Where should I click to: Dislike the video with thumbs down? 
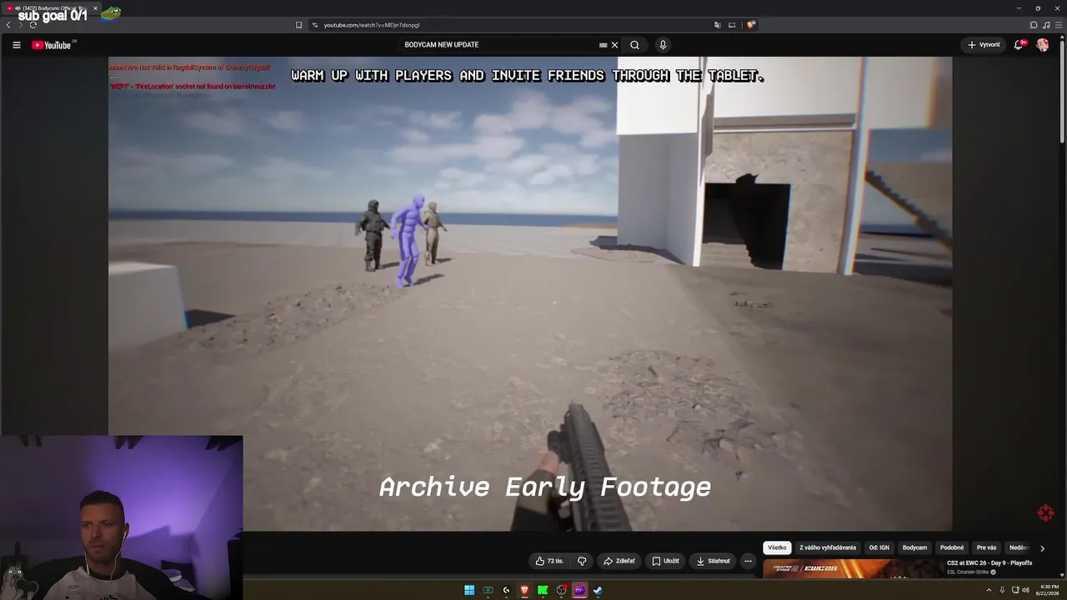pyautogui.click(x=582, y=561)
